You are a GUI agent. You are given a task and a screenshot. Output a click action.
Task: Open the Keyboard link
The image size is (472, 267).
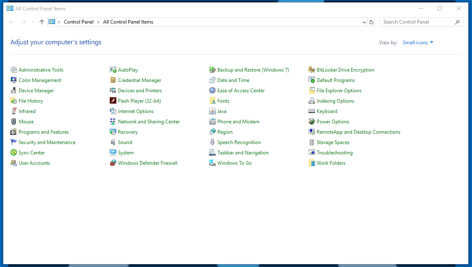tap(327, 111)
